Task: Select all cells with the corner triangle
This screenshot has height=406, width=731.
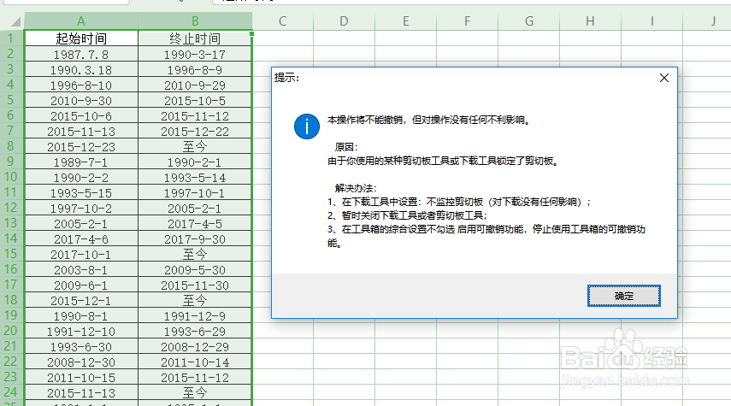Action: 15,21
